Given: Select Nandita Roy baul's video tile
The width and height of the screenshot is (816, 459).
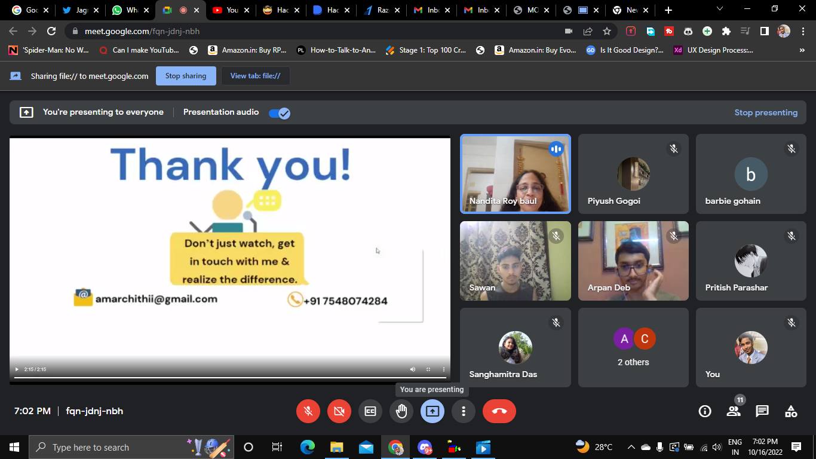Looking at the screenshot, I should pyautogui.click(x=515, y=174).
